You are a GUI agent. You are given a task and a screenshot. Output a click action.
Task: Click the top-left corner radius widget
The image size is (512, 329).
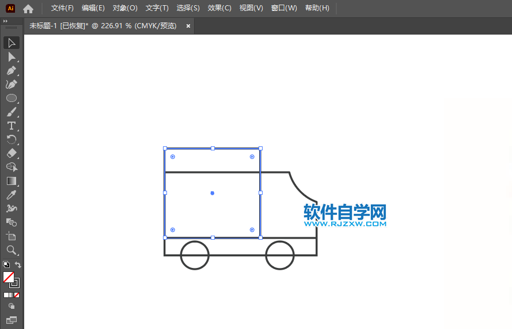coord(173,157)
